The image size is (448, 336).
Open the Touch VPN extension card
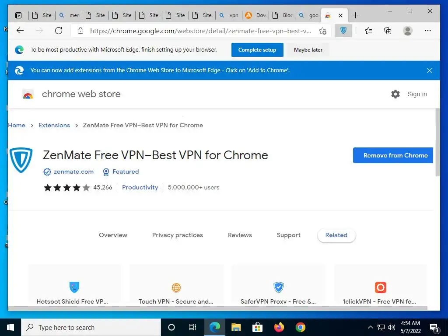coord(176,285)
